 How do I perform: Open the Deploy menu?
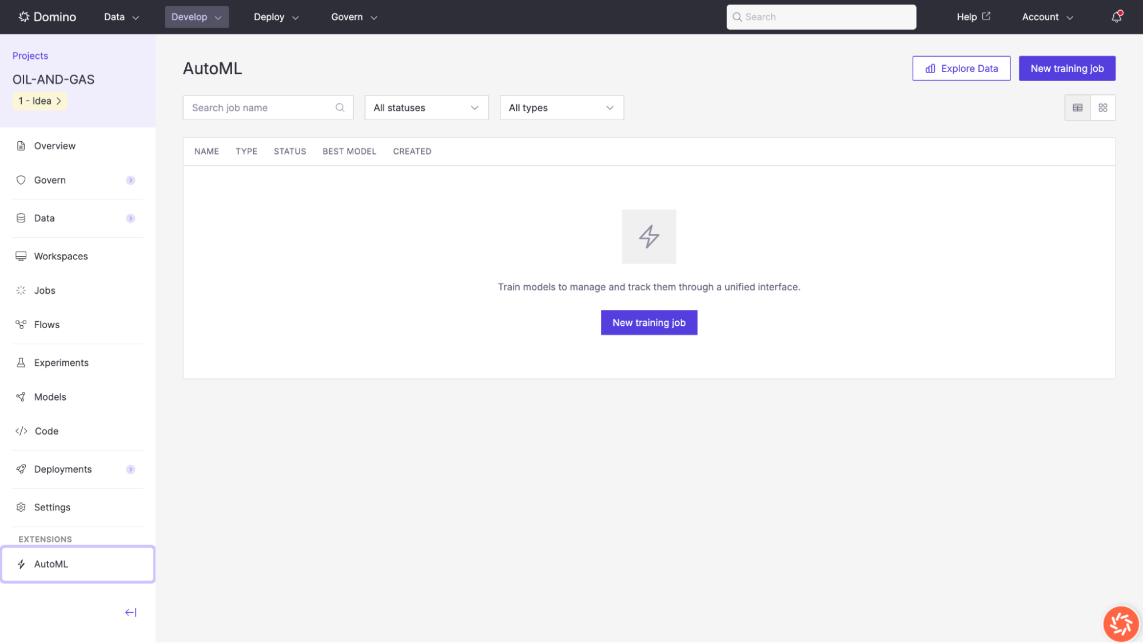pos(276,17)
